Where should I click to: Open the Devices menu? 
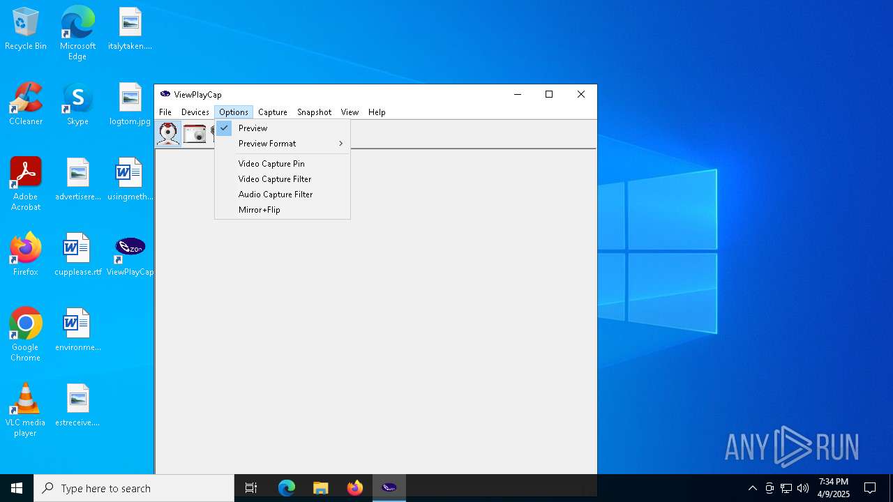click(195, 112)
